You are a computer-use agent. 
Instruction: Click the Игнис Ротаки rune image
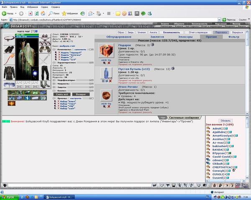pyautogui.click(x=106, y=95)
